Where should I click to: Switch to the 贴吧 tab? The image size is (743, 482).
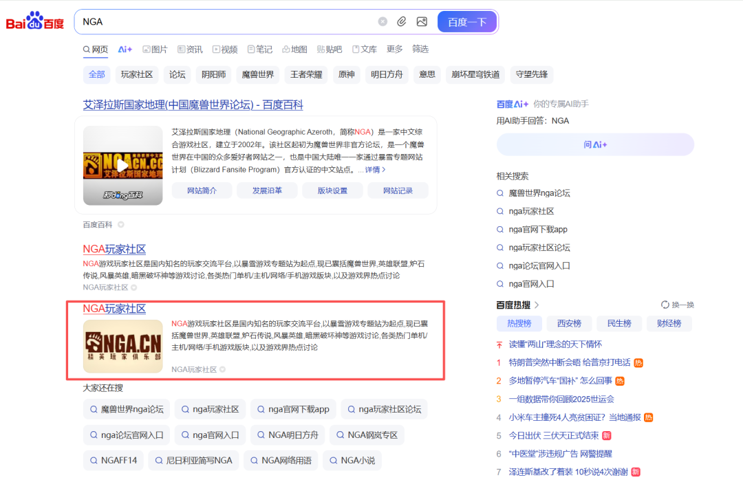pyautogui.click(x=330, y=50)
